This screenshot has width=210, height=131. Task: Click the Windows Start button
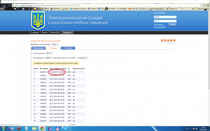[x=3, y=129]
